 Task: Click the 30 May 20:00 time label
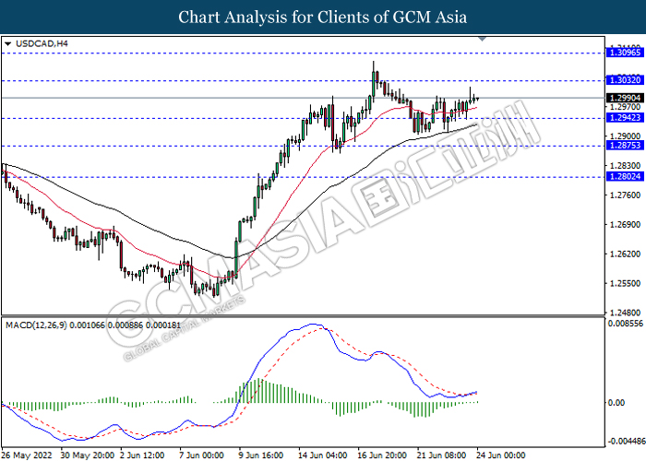pos(87,455)
